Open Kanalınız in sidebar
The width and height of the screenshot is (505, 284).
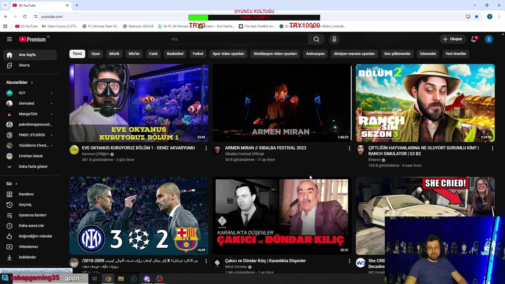pyautogui.click(x=30, y=194)
